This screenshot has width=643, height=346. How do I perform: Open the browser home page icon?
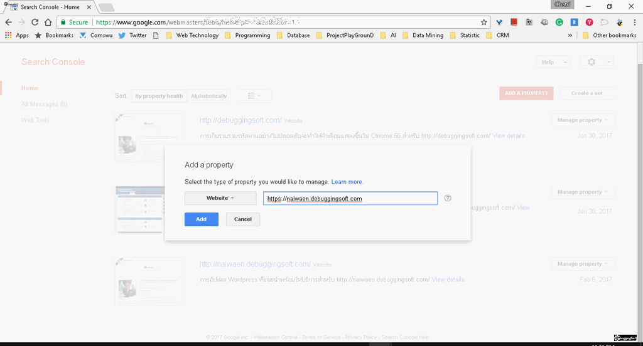point(48,22)
